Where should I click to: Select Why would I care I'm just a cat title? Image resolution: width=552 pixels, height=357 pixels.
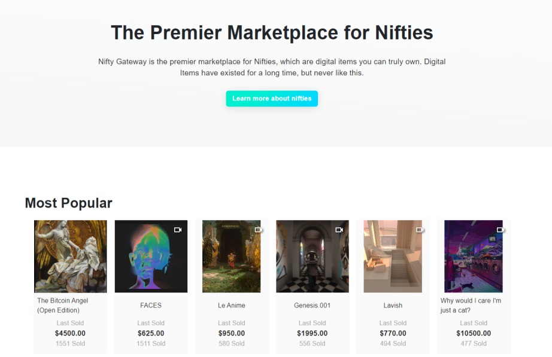(471, 306)
